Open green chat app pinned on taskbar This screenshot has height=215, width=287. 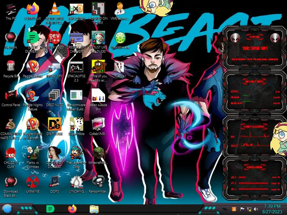50,209
